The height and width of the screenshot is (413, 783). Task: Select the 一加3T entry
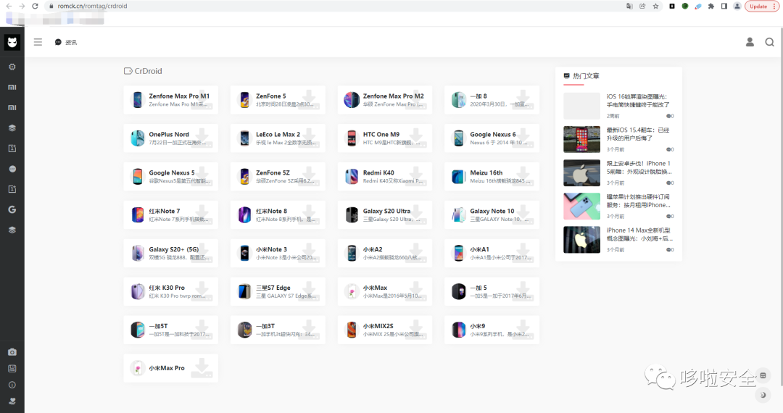278,330
